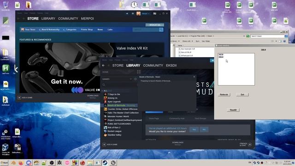Open the Steam icon in the taskbar
This screenshot has height=166, width=295.
pos(105,163)
